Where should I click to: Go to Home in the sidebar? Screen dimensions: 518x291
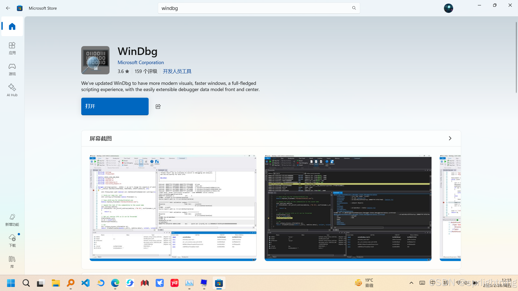(x=12, y=26)
